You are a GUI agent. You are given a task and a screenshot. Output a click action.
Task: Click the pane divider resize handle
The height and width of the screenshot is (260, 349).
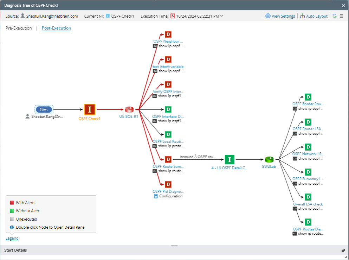174,246
